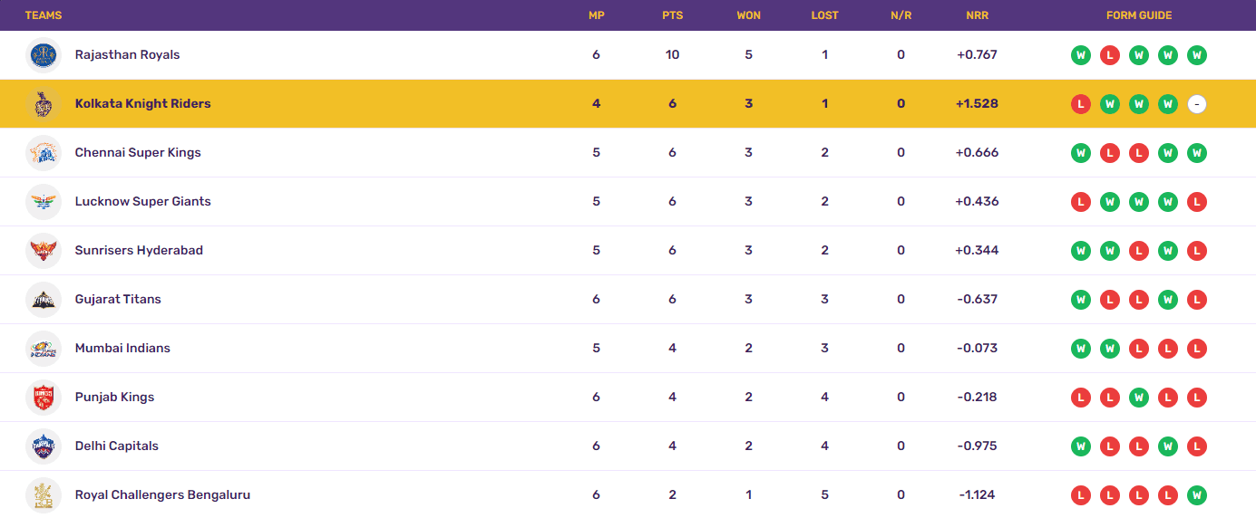This screenshot has height=518, width=1256.
Task: Click the NRR column header
Action: click(977, 15)
